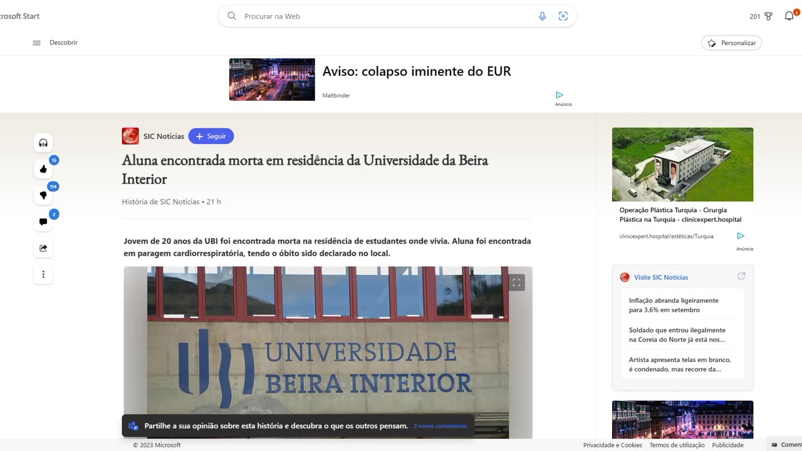The image size is (802, 451).
Task: Open the Soldado Coreia do Norte story
Action: click(677, 334)
